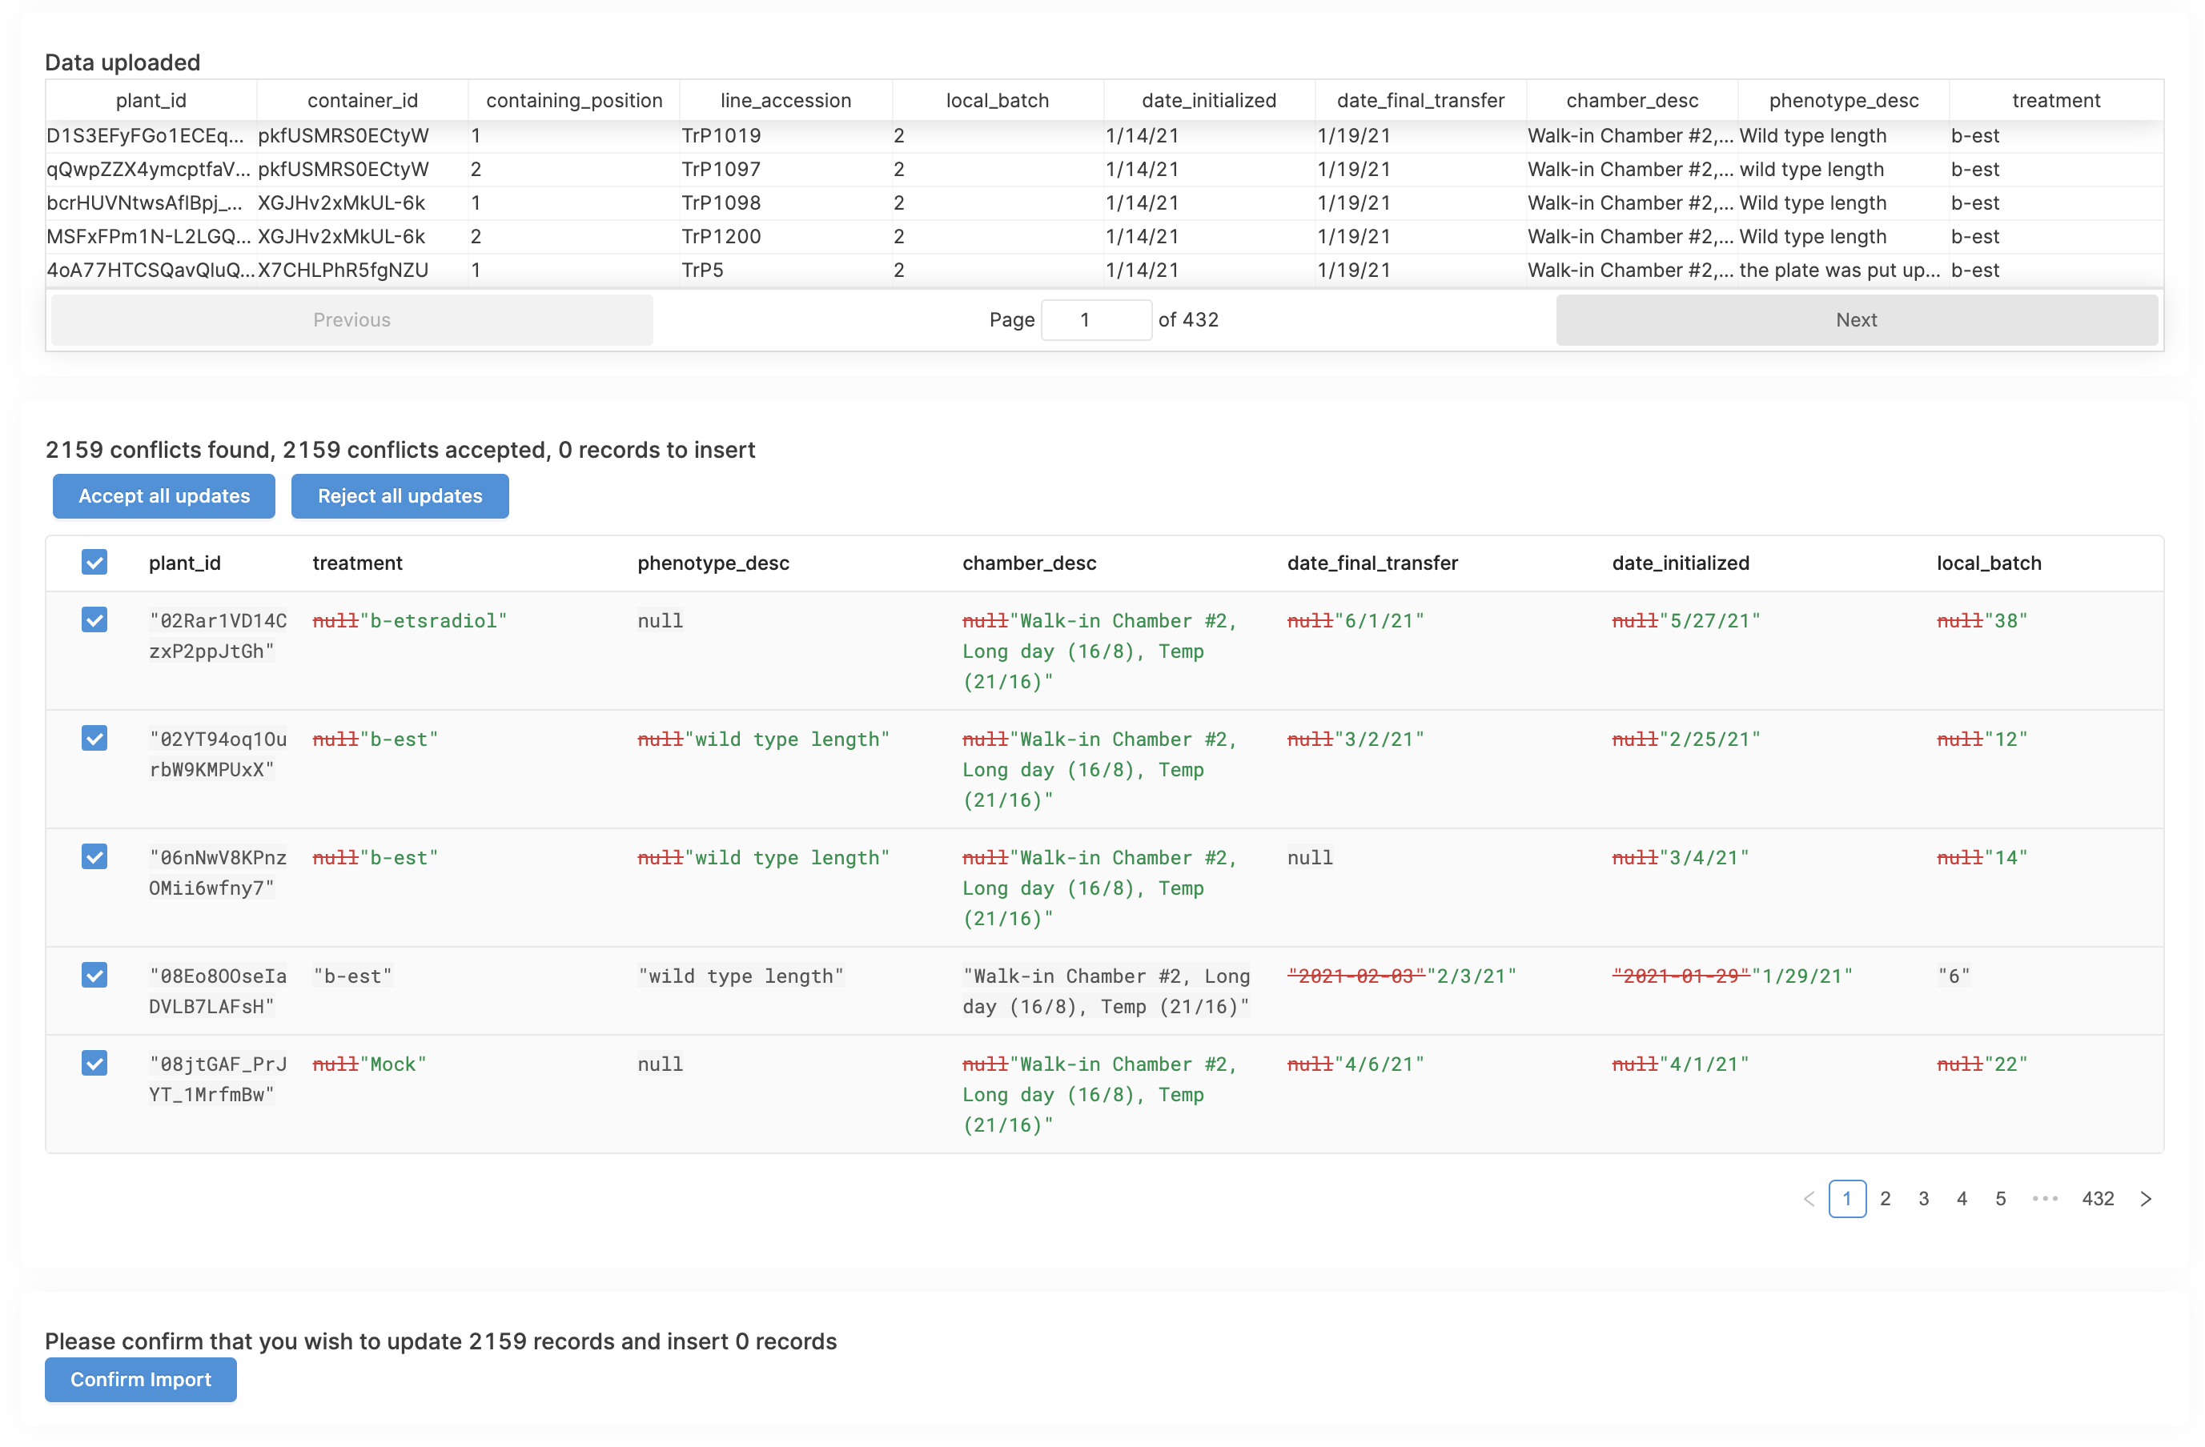Uncheck the row for plant 02Rar1VD14CzxP2ppJtGh
The image size is (2205, 1447).
[94, 619]
